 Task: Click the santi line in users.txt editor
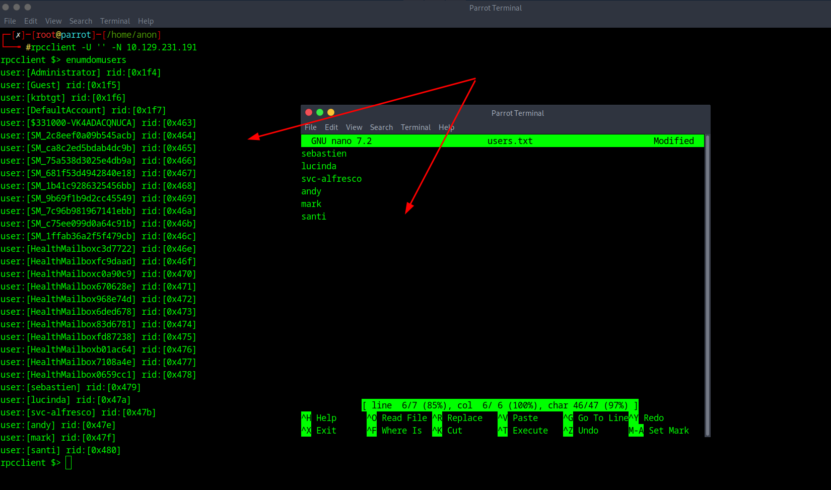pos(314,217)
